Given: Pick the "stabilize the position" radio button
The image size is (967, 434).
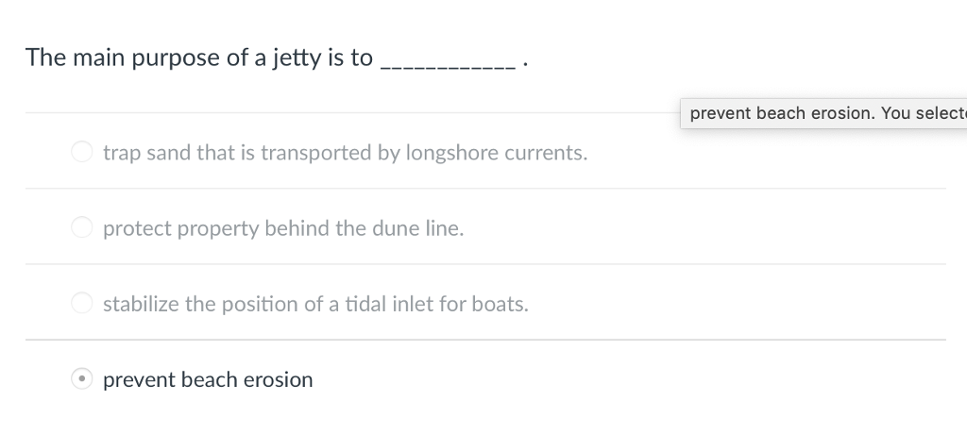Looking at the screenshot, I should [82, 304].
